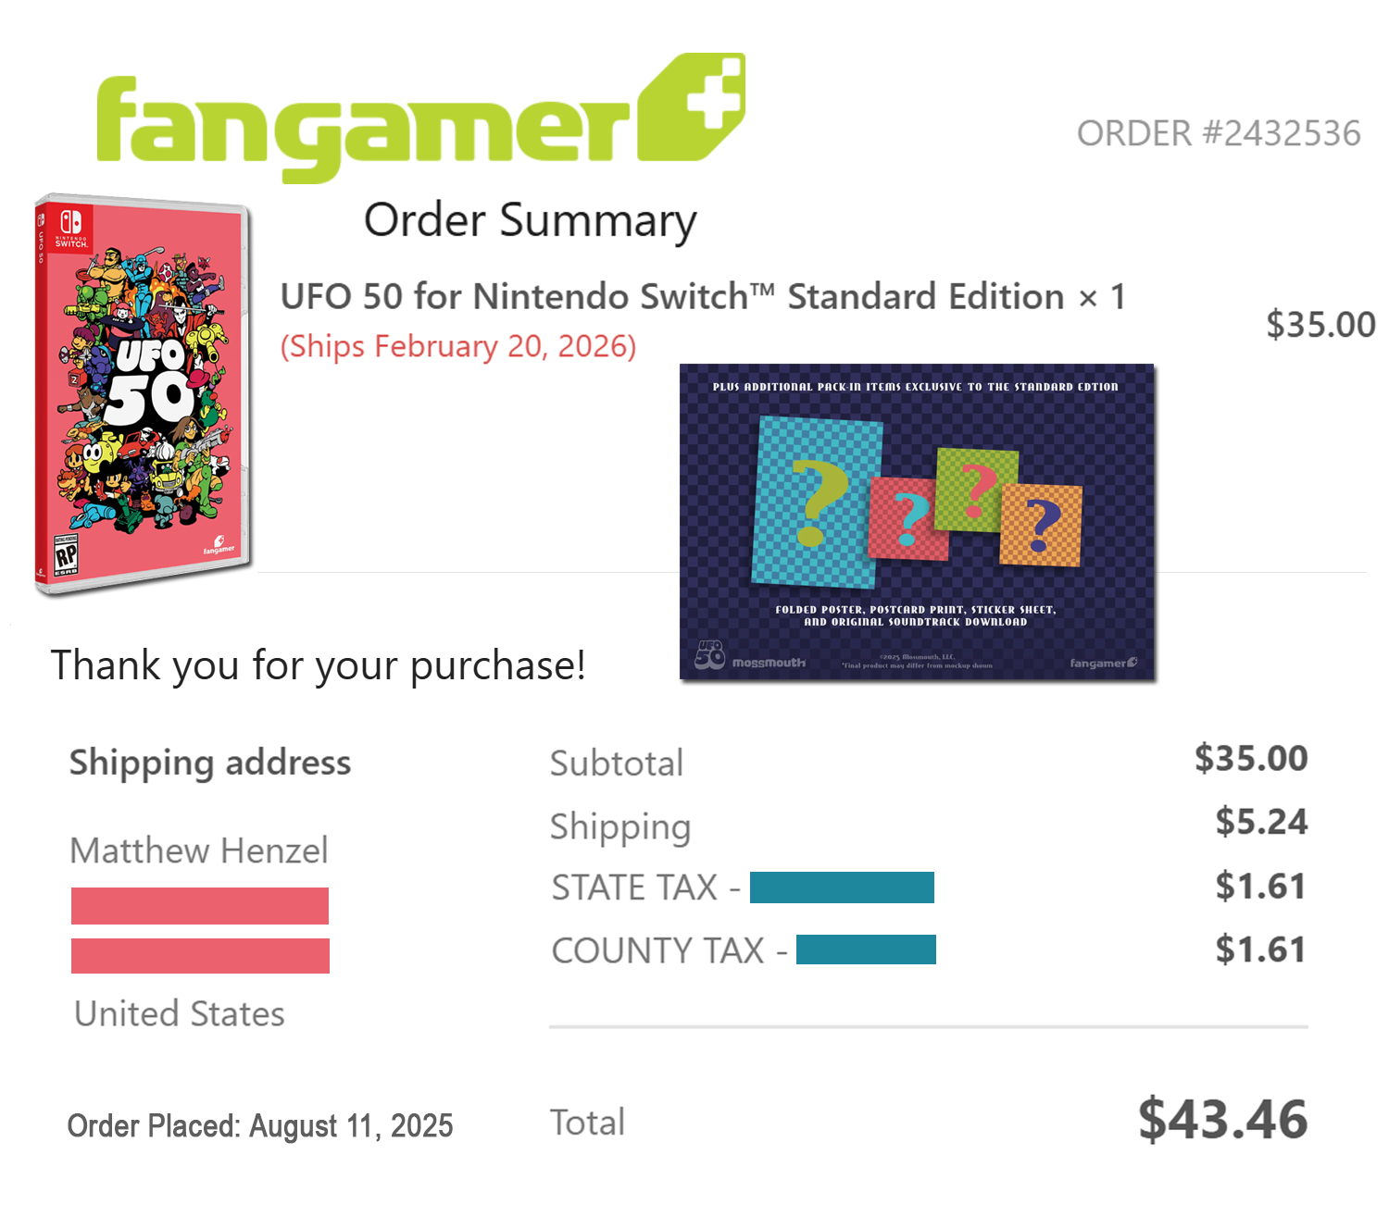
Task: Open the UFO 50 game box thumbnail
Action: pyautogui.click(x=144, y=393)
